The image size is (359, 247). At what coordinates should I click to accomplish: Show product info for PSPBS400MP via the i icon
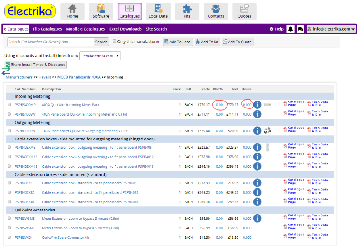pos(257,104)
